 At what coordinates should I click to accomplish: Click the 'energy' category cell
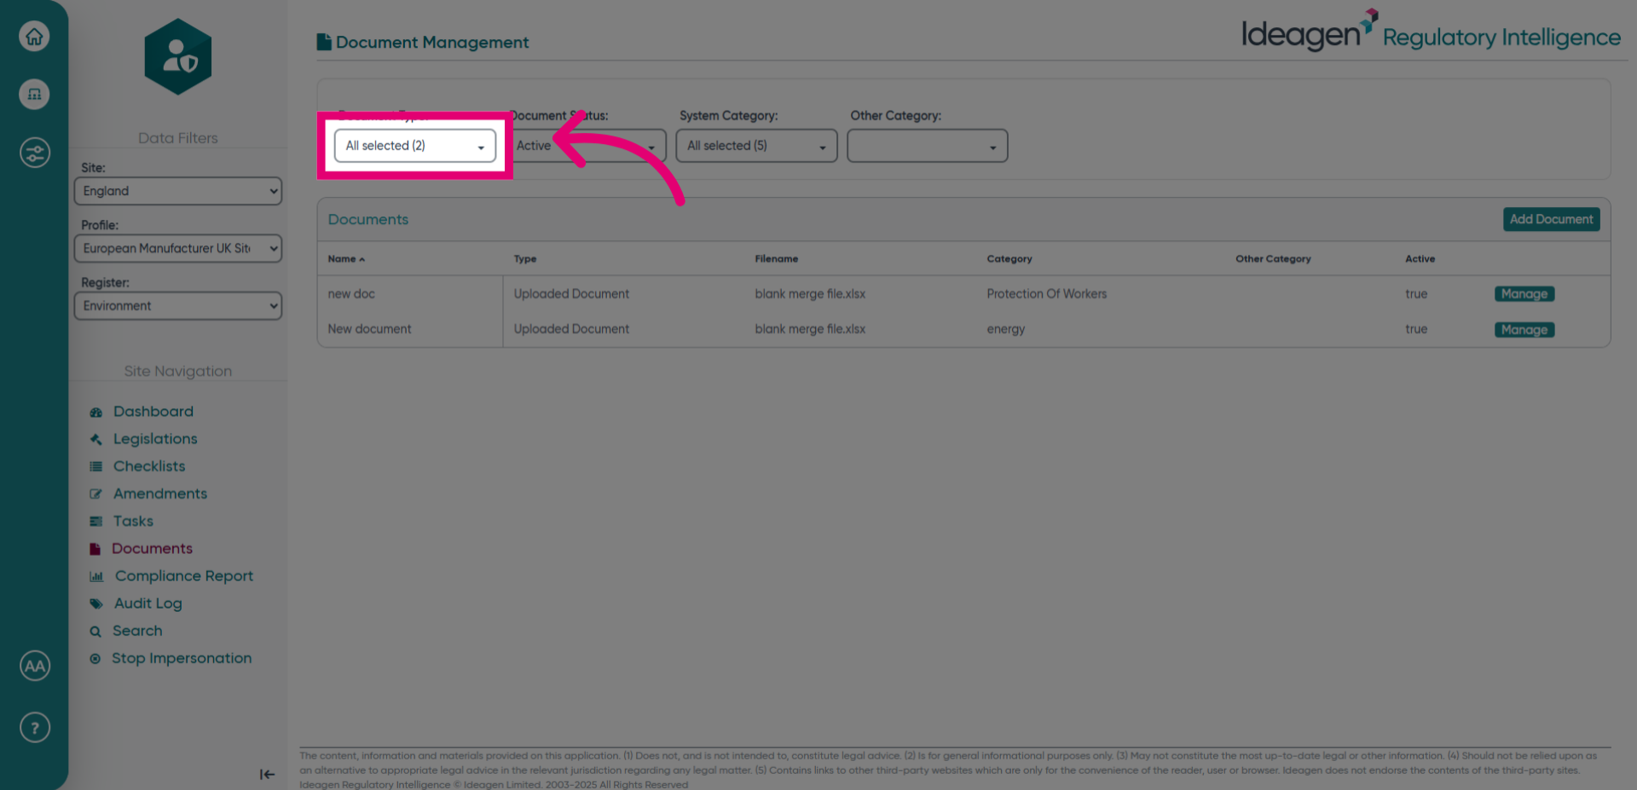[x=1006, y=329]
